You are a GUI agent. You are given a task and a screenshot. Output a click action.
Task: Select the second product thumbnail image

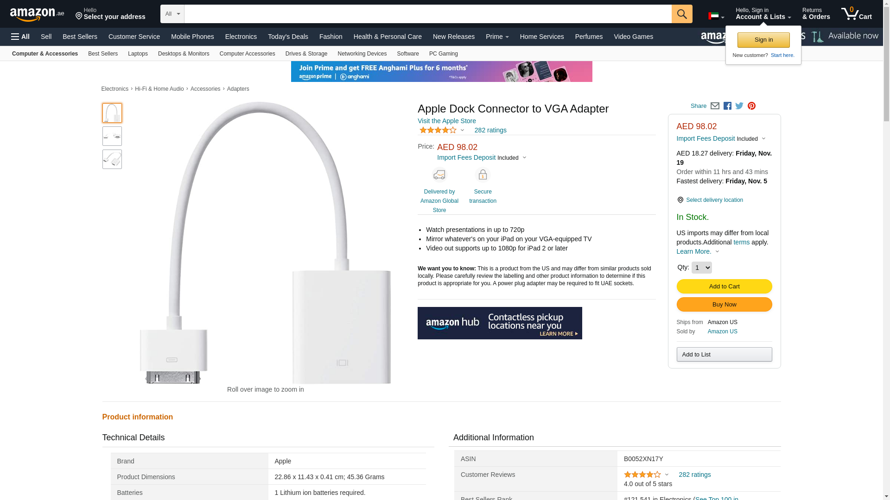tap(112, 136)
